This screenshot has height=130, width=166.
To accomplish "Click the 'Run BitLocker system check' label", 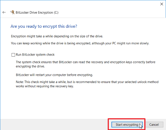I will (x=35, y=55).
